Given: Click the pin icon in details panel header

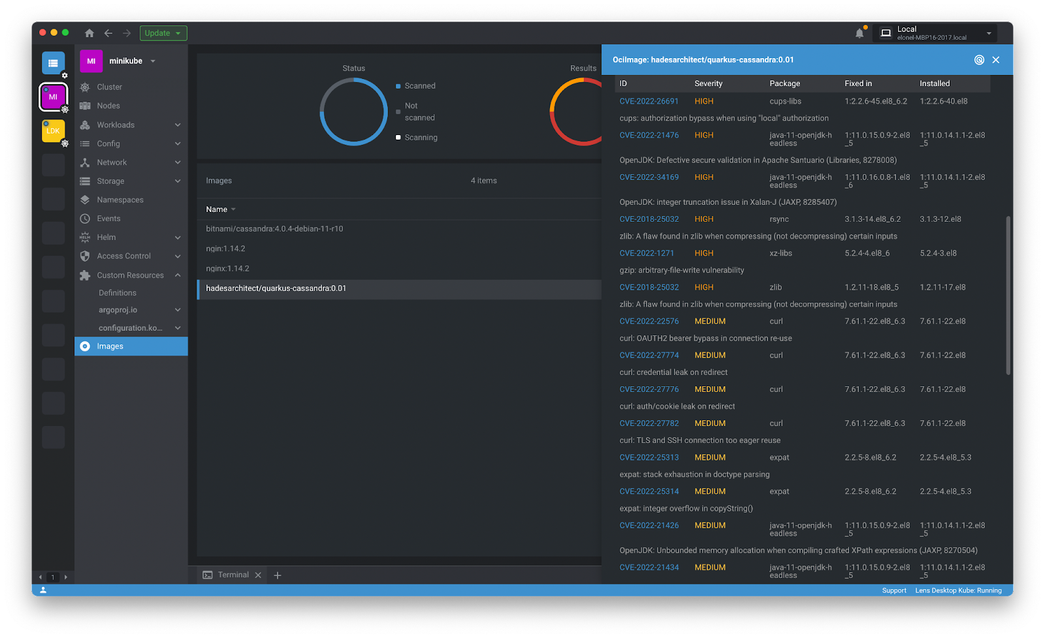Looking at the screenshot, I should tap(979, 60).
